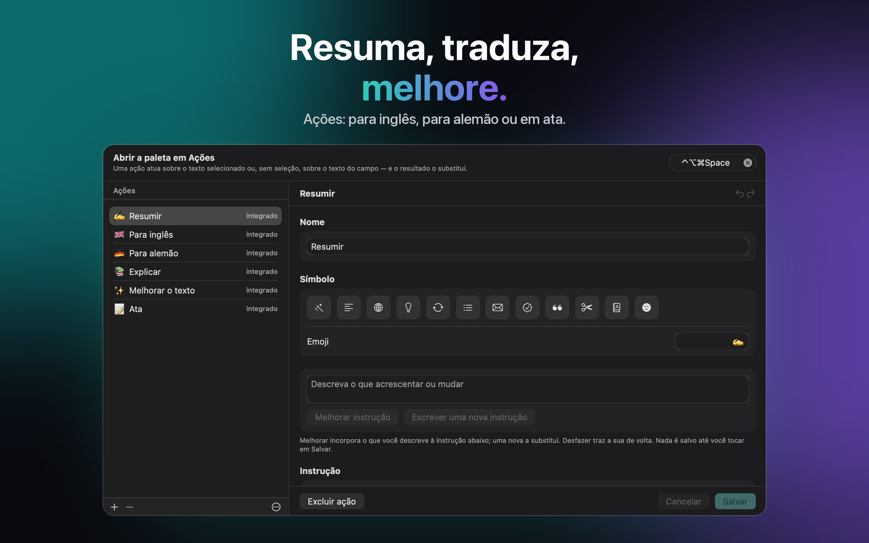The height and width of the screenshot is (543, 869).
Task: Open the more options ellipsis menu
Action: pyautogui.click(x=276, y=507)
